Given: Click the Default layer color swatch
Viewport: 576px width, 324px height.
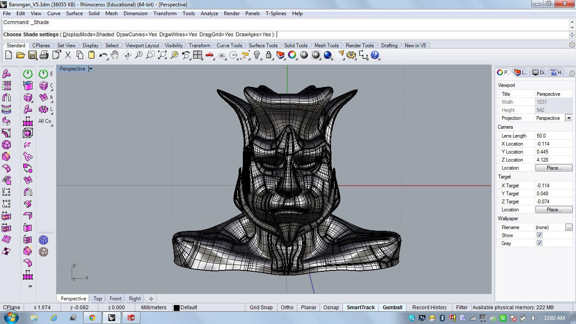Looking at the screenshot, I should pyautogui.click(x=177, y=308).
